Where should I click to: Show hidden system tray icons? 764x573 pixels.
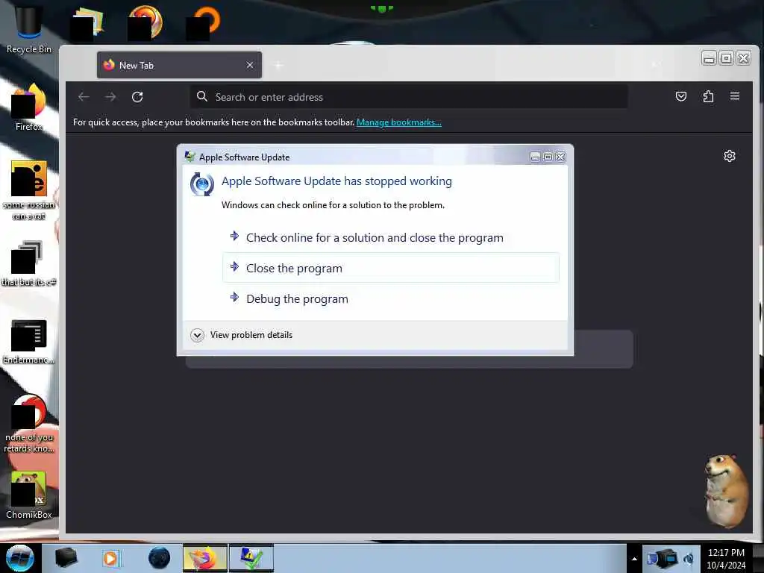634,559
